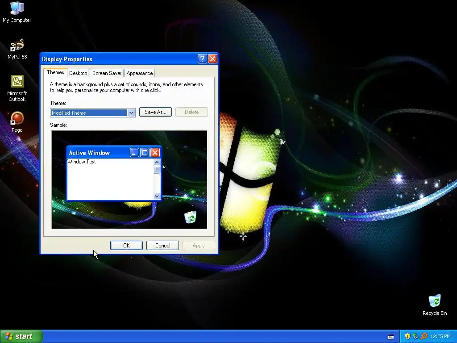457x343 pixels.
Task: Open the yellow security shield tray icon
Action: click(x=407, y=336)
